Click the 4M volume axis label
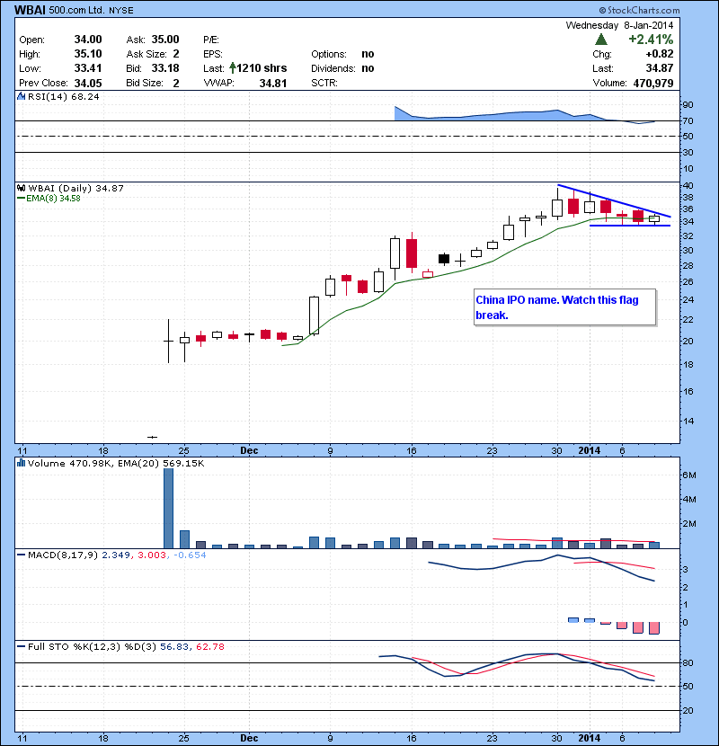 tap(689, 499)
